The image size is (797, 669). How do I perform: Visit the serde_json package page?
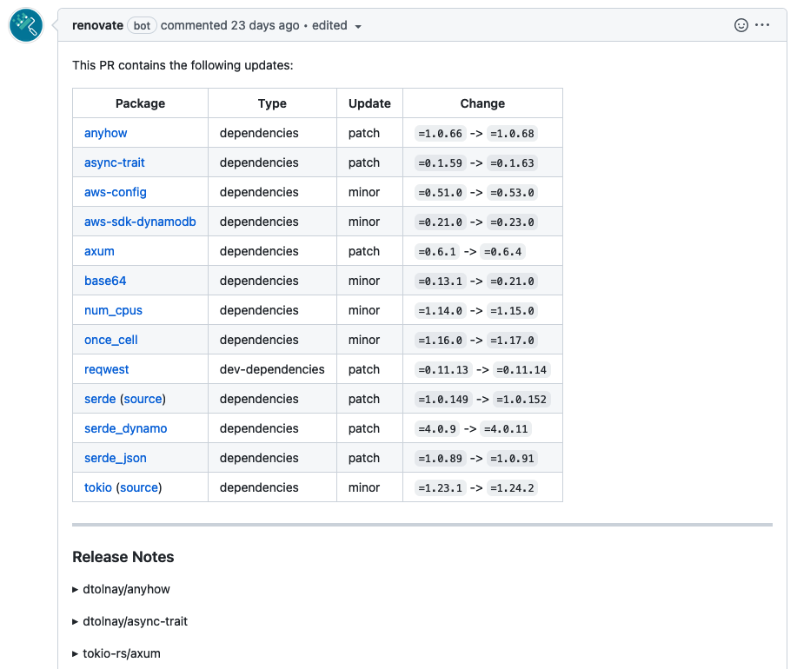(x=115, y=458)
